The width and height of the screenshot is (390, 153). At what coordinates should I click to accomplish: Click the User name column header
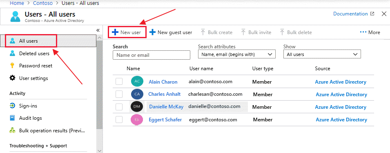coord(201,69)
